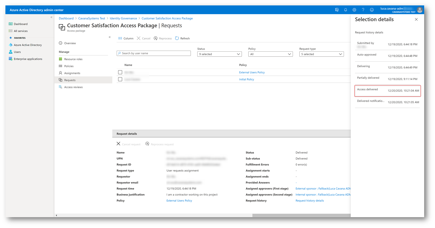Screen dimensions: 435x228
Task: Open the notifications bell
Action: [x=345, y=10]
